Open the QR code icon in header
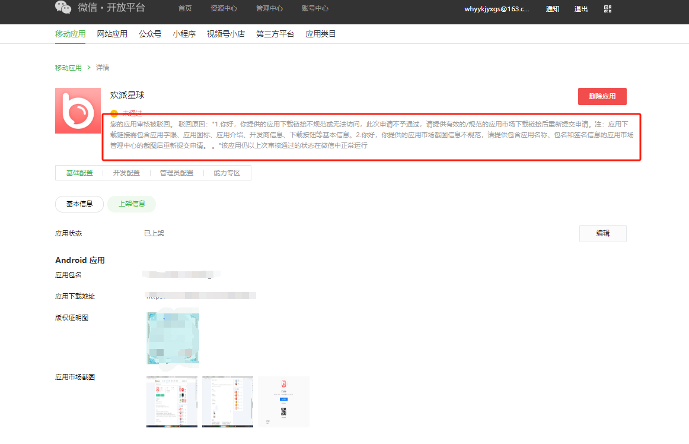The image size is (689, 444). point(608,9)
